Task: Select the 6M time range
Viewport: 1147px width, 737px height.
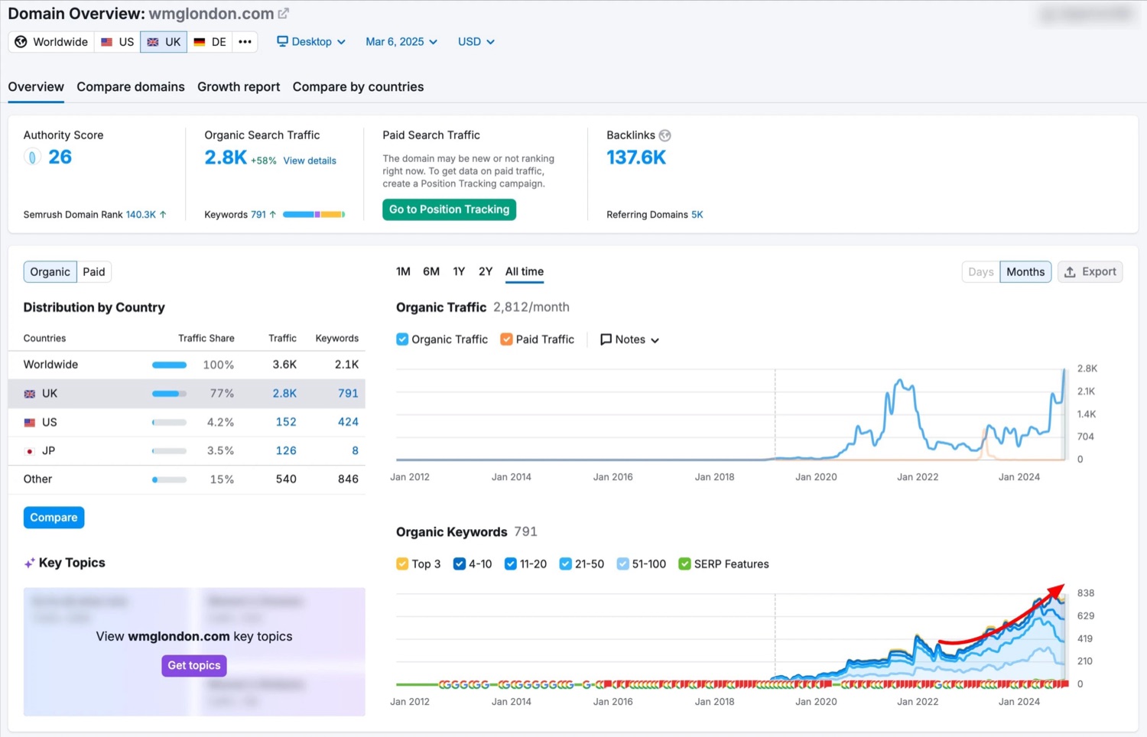Action: pyautogui.click(x=431, y=271)
